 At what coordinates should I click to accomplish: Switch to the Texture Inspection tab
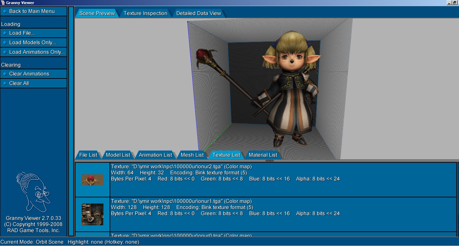[x=145, y=13]
